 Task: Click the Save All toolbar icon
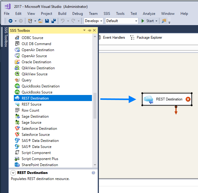tap(53, 21)
